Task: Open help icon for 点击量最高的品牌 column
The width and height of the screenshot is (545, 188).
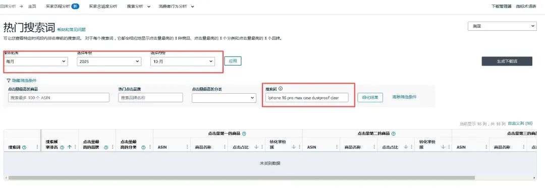Action: pyautogui.click(x=106, y=147)
